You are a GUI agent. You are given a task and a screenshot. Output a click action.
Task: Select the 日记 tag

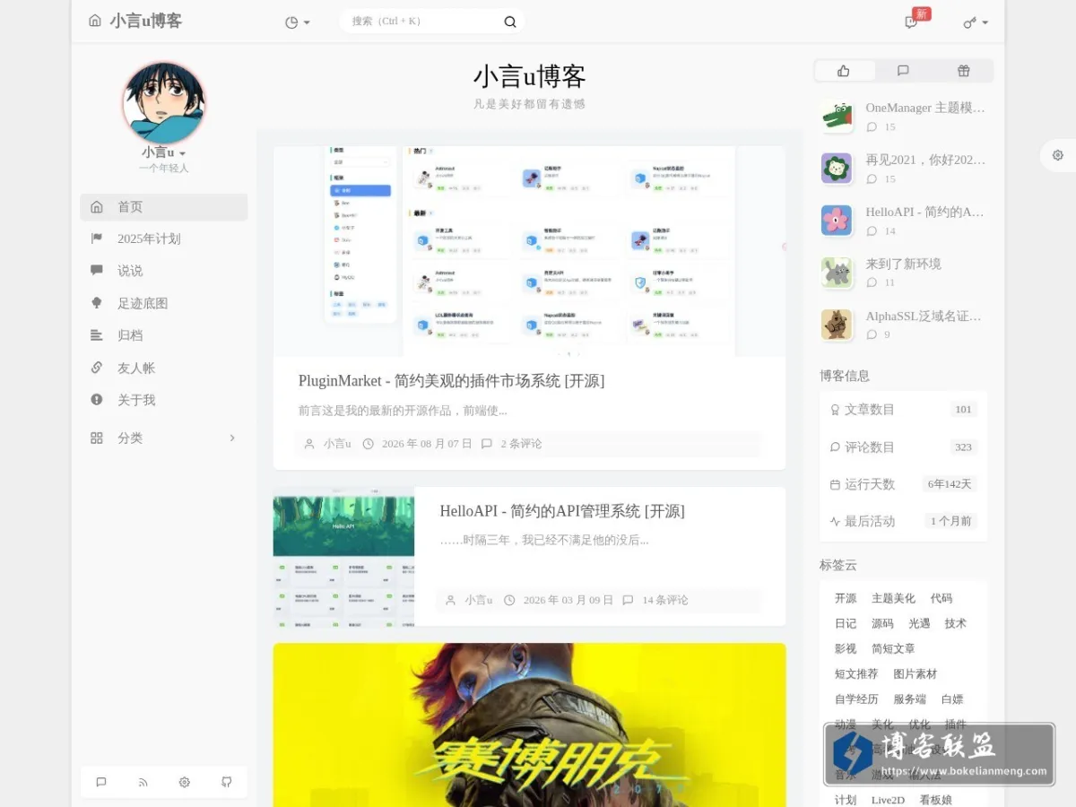[x=846, y=623]
